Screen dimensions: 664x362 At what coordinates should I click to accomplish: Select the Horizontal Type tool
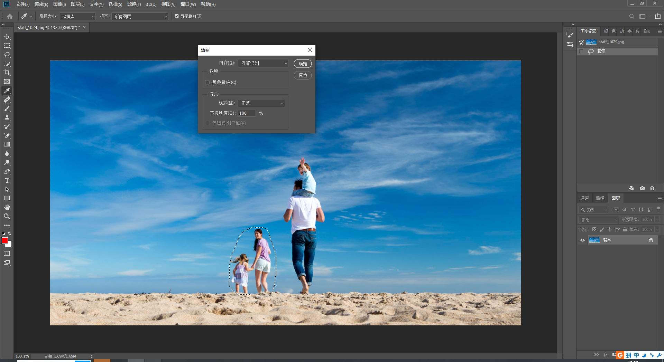[x=7, y=180]
